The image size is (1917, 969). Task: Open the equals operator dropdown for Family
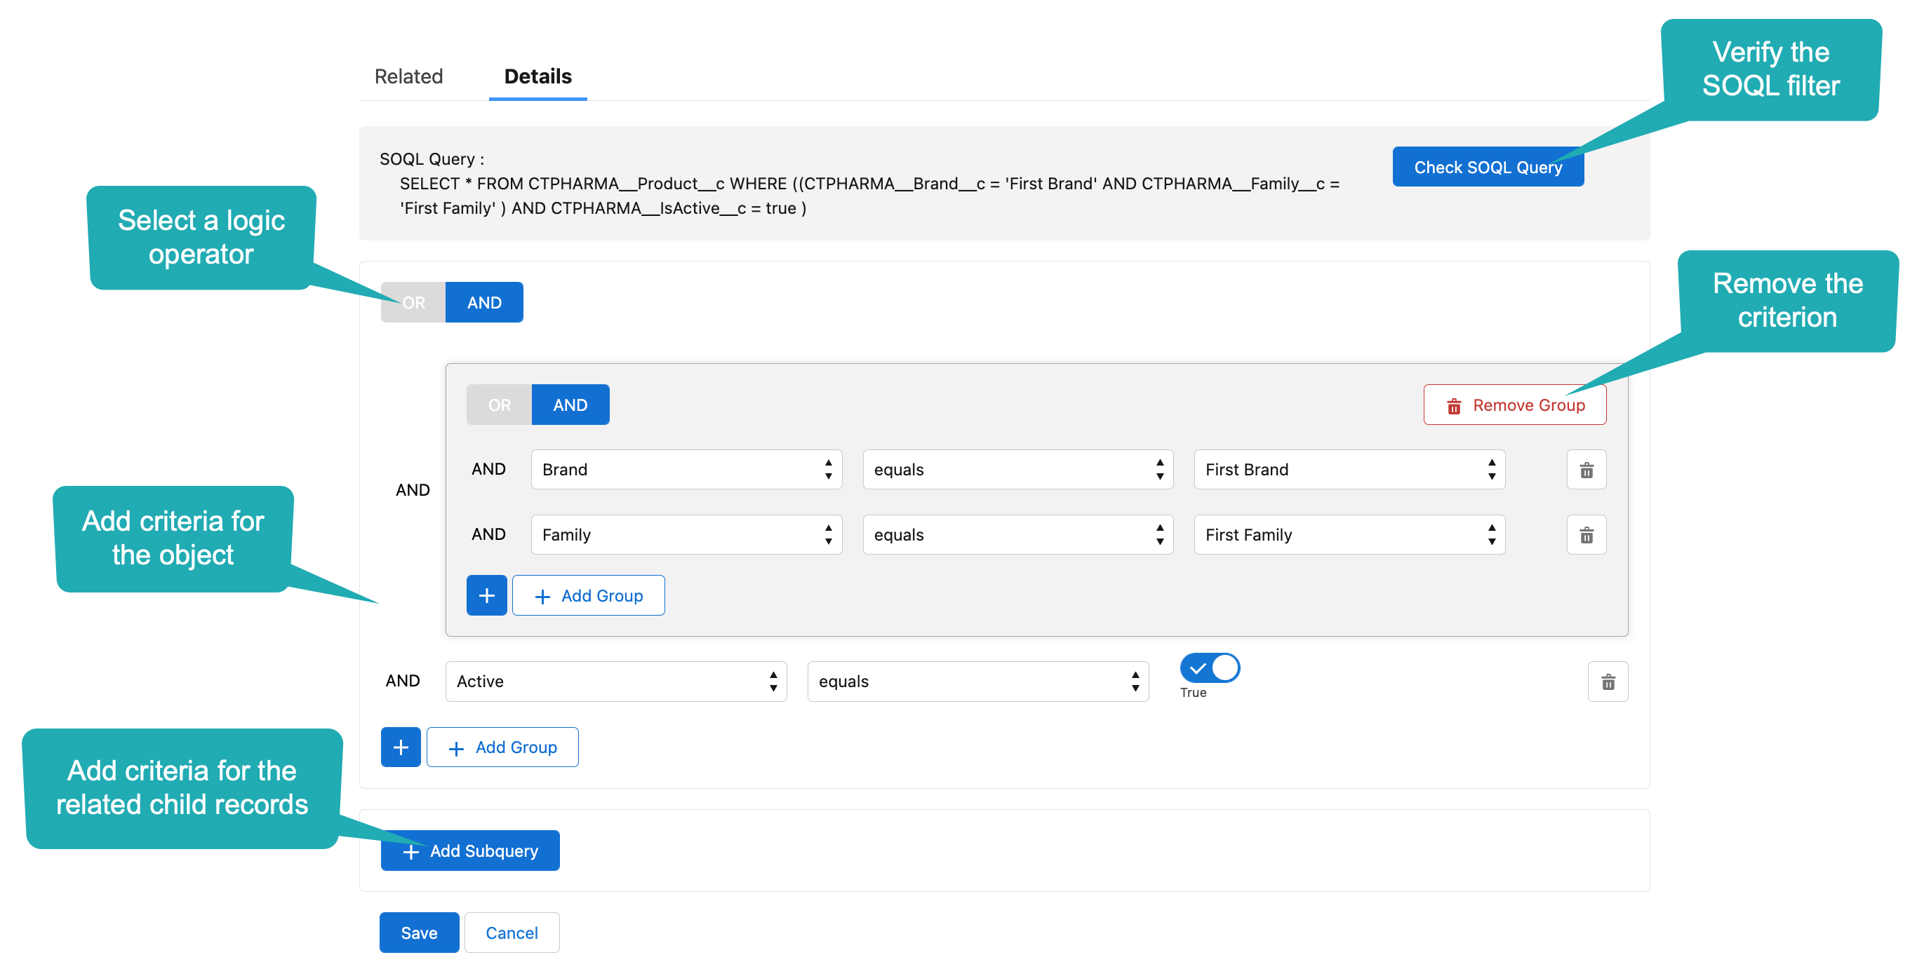coord(1017,534)
